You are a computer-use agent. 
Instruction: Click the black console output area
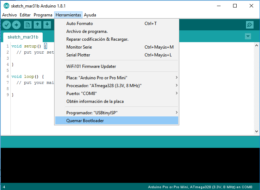coord(130,165)
